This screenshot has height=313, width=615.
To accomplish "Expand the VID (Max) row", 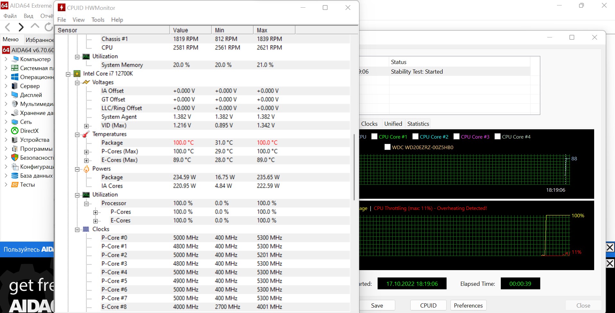I will click(86, 126).
